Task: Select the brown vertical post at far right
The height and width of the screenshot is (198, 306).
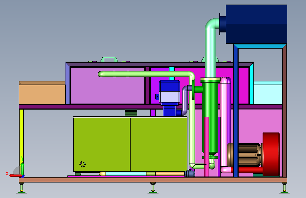Action: click(x=284, y=111)
